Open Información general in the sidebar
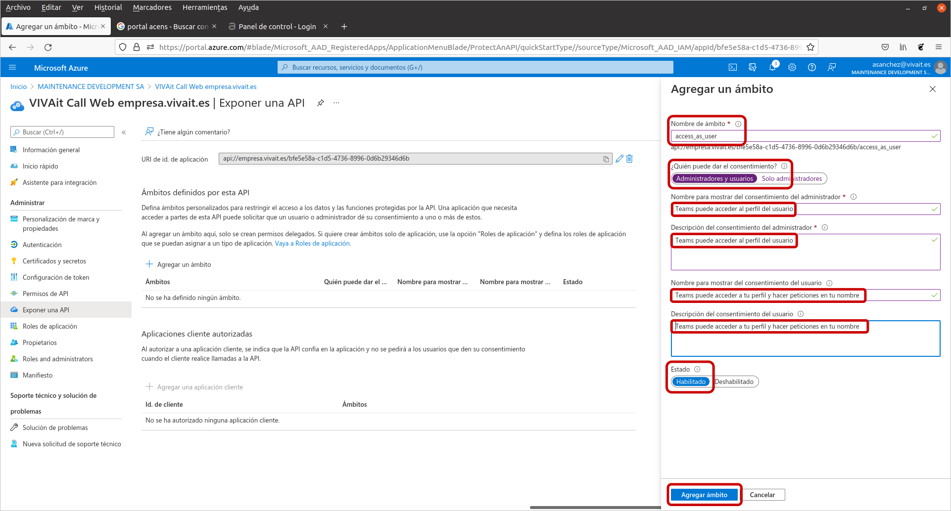Screen dimensions: 951x511 [51, 150]
